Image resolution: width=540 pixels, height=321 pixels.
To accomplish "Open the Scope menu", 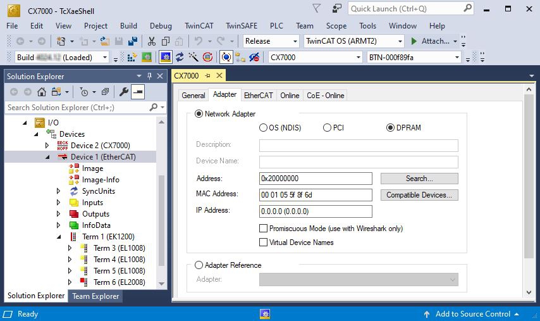I will point(336,26).
